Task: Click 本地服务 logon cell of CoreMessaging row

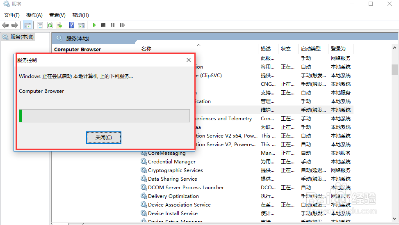Action: click(x=341, y=153)
